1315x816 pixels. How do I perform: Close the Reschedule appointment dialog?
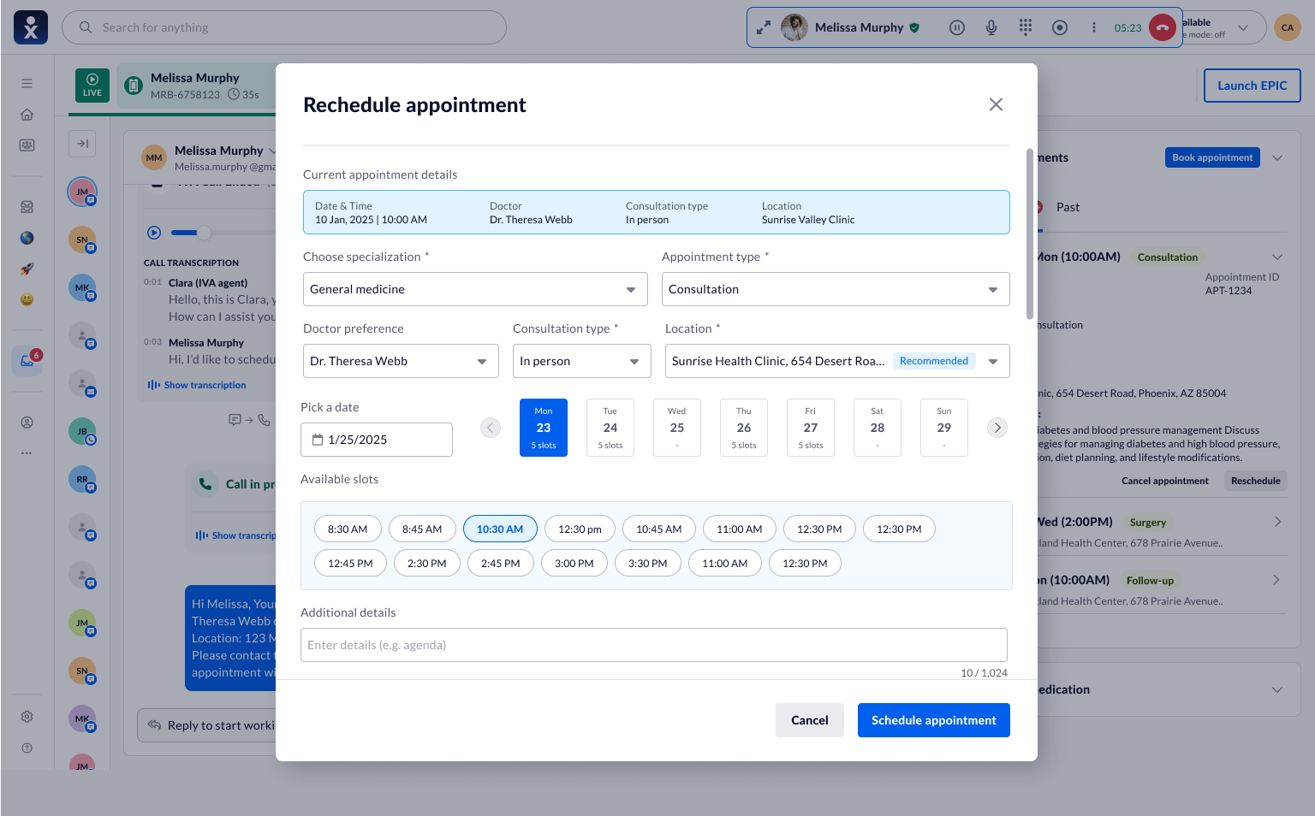click(x=996, y=104)
